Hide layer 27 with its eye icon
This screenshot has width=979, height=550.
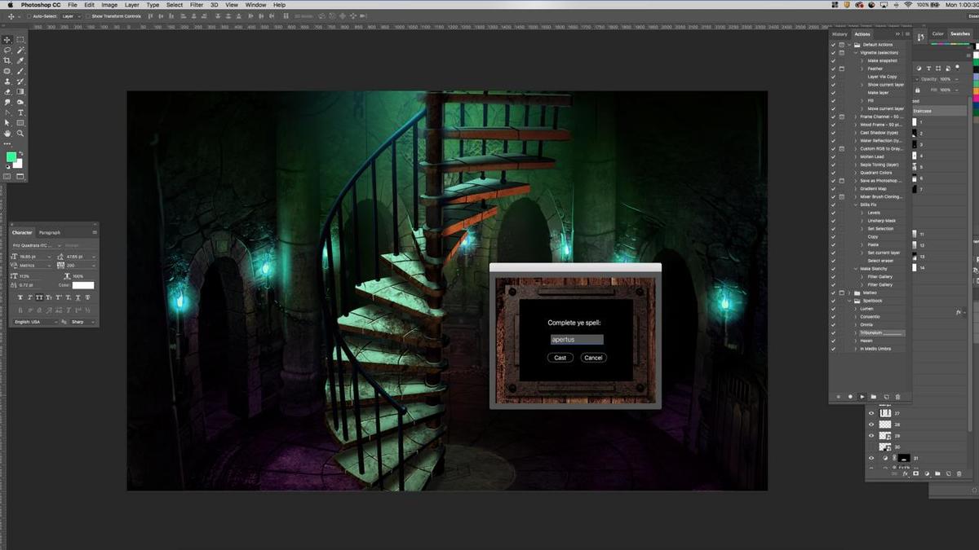point(871,413)
